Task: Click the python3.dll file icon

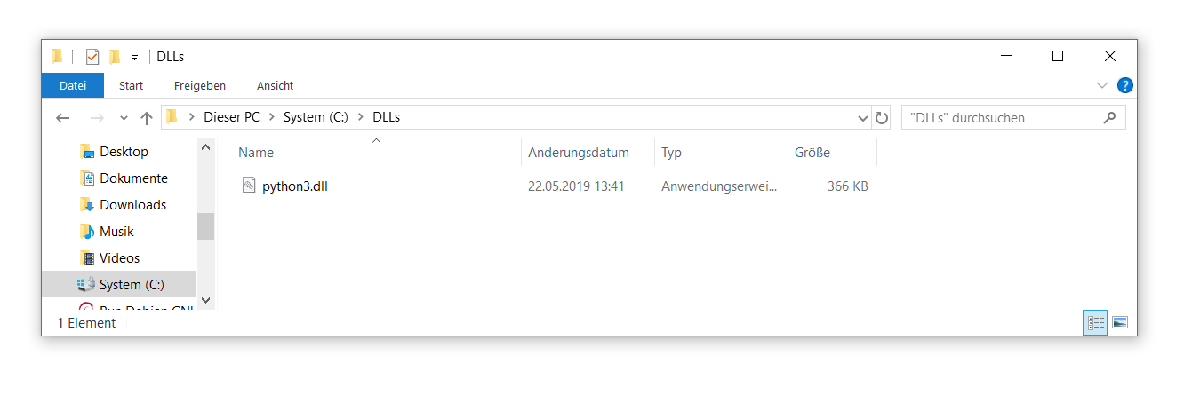Action: tap(249, 186)
